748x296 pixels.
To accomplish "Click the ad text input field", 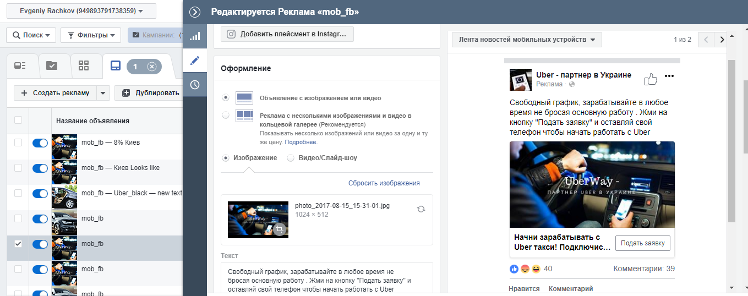I will 327,279.
